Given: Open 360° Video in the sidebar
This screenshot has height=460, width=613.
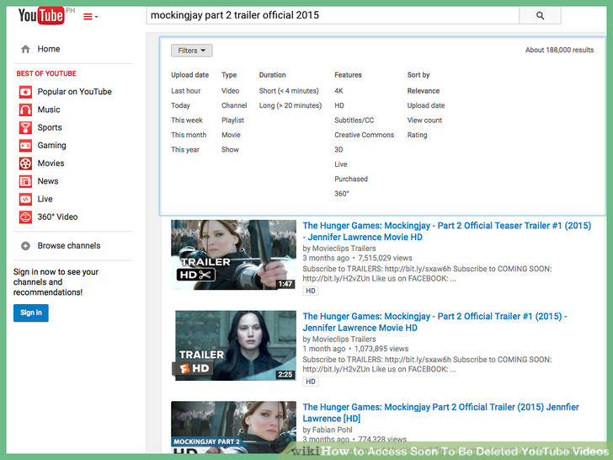Looking at the screenshot, I should pyautogui.click(x=57, y=217).
